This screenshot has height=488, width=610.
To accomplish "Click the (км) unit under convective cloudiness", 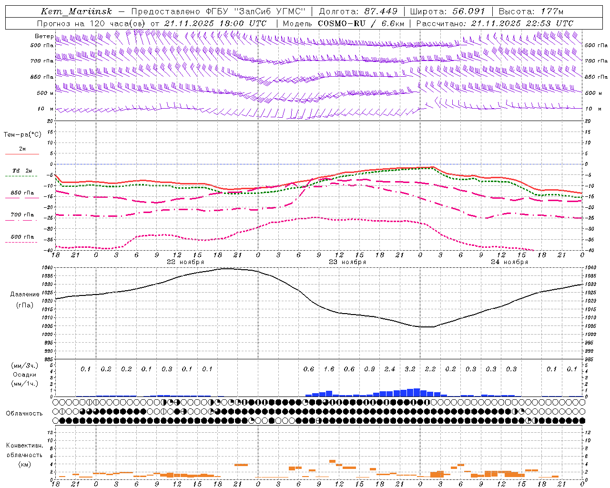I will click(x=24, y=464).
